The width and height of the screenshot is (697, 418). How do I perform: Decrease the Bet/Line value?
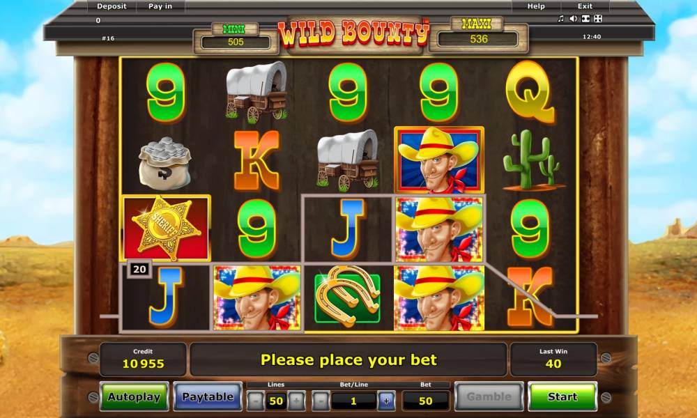(x=321, y=401)
